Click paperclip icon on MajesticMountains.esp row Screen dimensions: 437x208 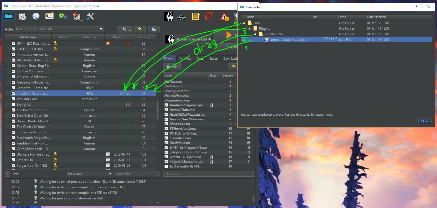(x=211, y=162)
